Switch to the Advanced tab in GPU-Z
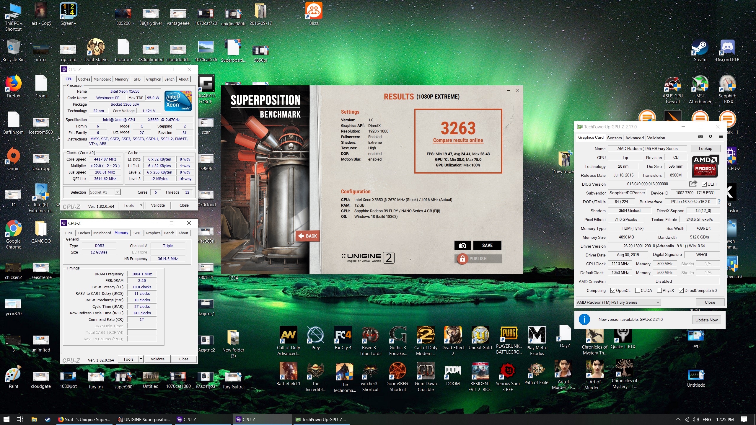Viewport: 756px width, 425px height. coord(634,138)
